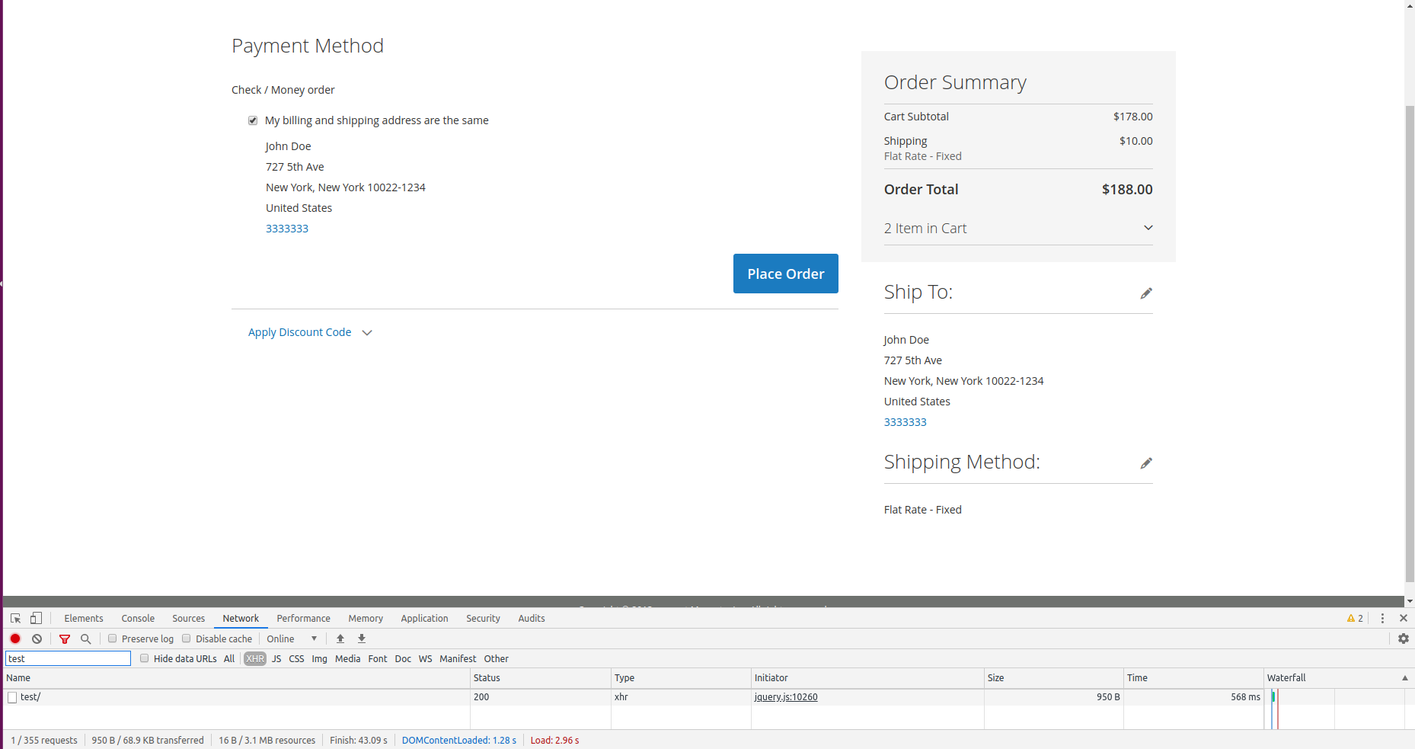Edit the Shipping Method pencil
The image size is (1415, 749).
coord(1146,463)
